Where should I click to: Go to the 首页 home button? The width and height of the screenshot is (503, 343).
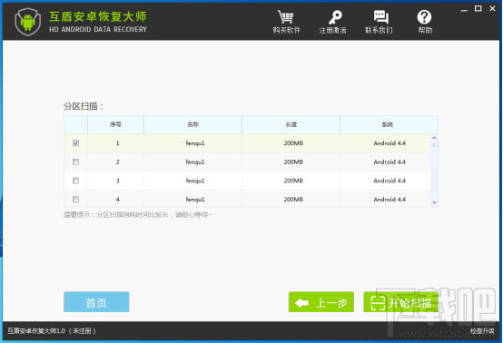pos(96,302)
